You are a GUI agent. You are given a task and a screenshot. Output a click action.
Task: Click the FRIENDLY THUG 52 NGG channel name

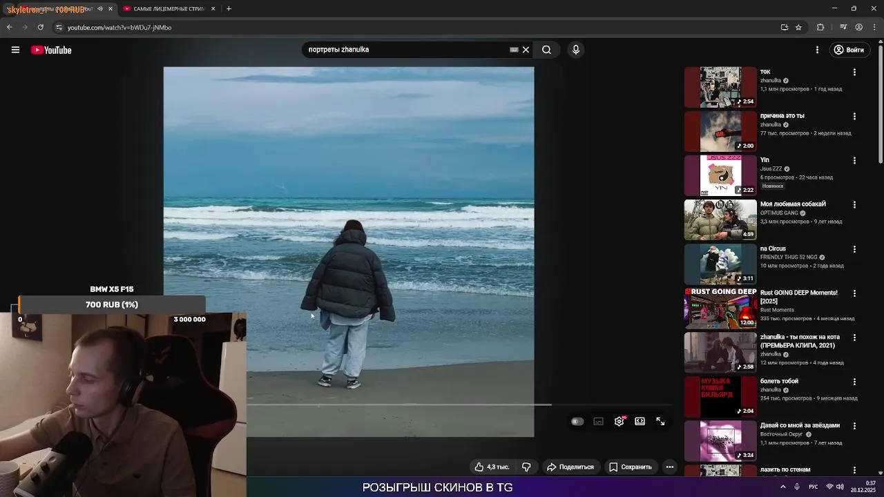pyautogui.click(x=789, y=257)
